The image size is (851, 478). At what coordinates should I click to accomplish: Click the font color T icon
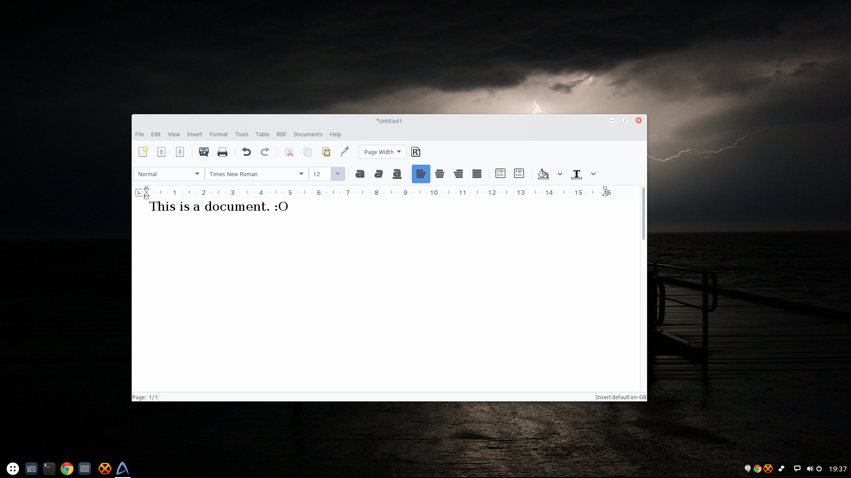point(577,174)
